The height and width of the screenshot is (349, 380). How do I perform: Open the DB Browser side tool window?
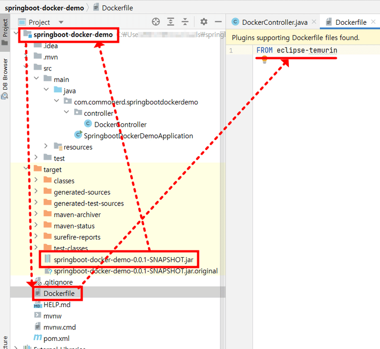[x=5, y=78]
